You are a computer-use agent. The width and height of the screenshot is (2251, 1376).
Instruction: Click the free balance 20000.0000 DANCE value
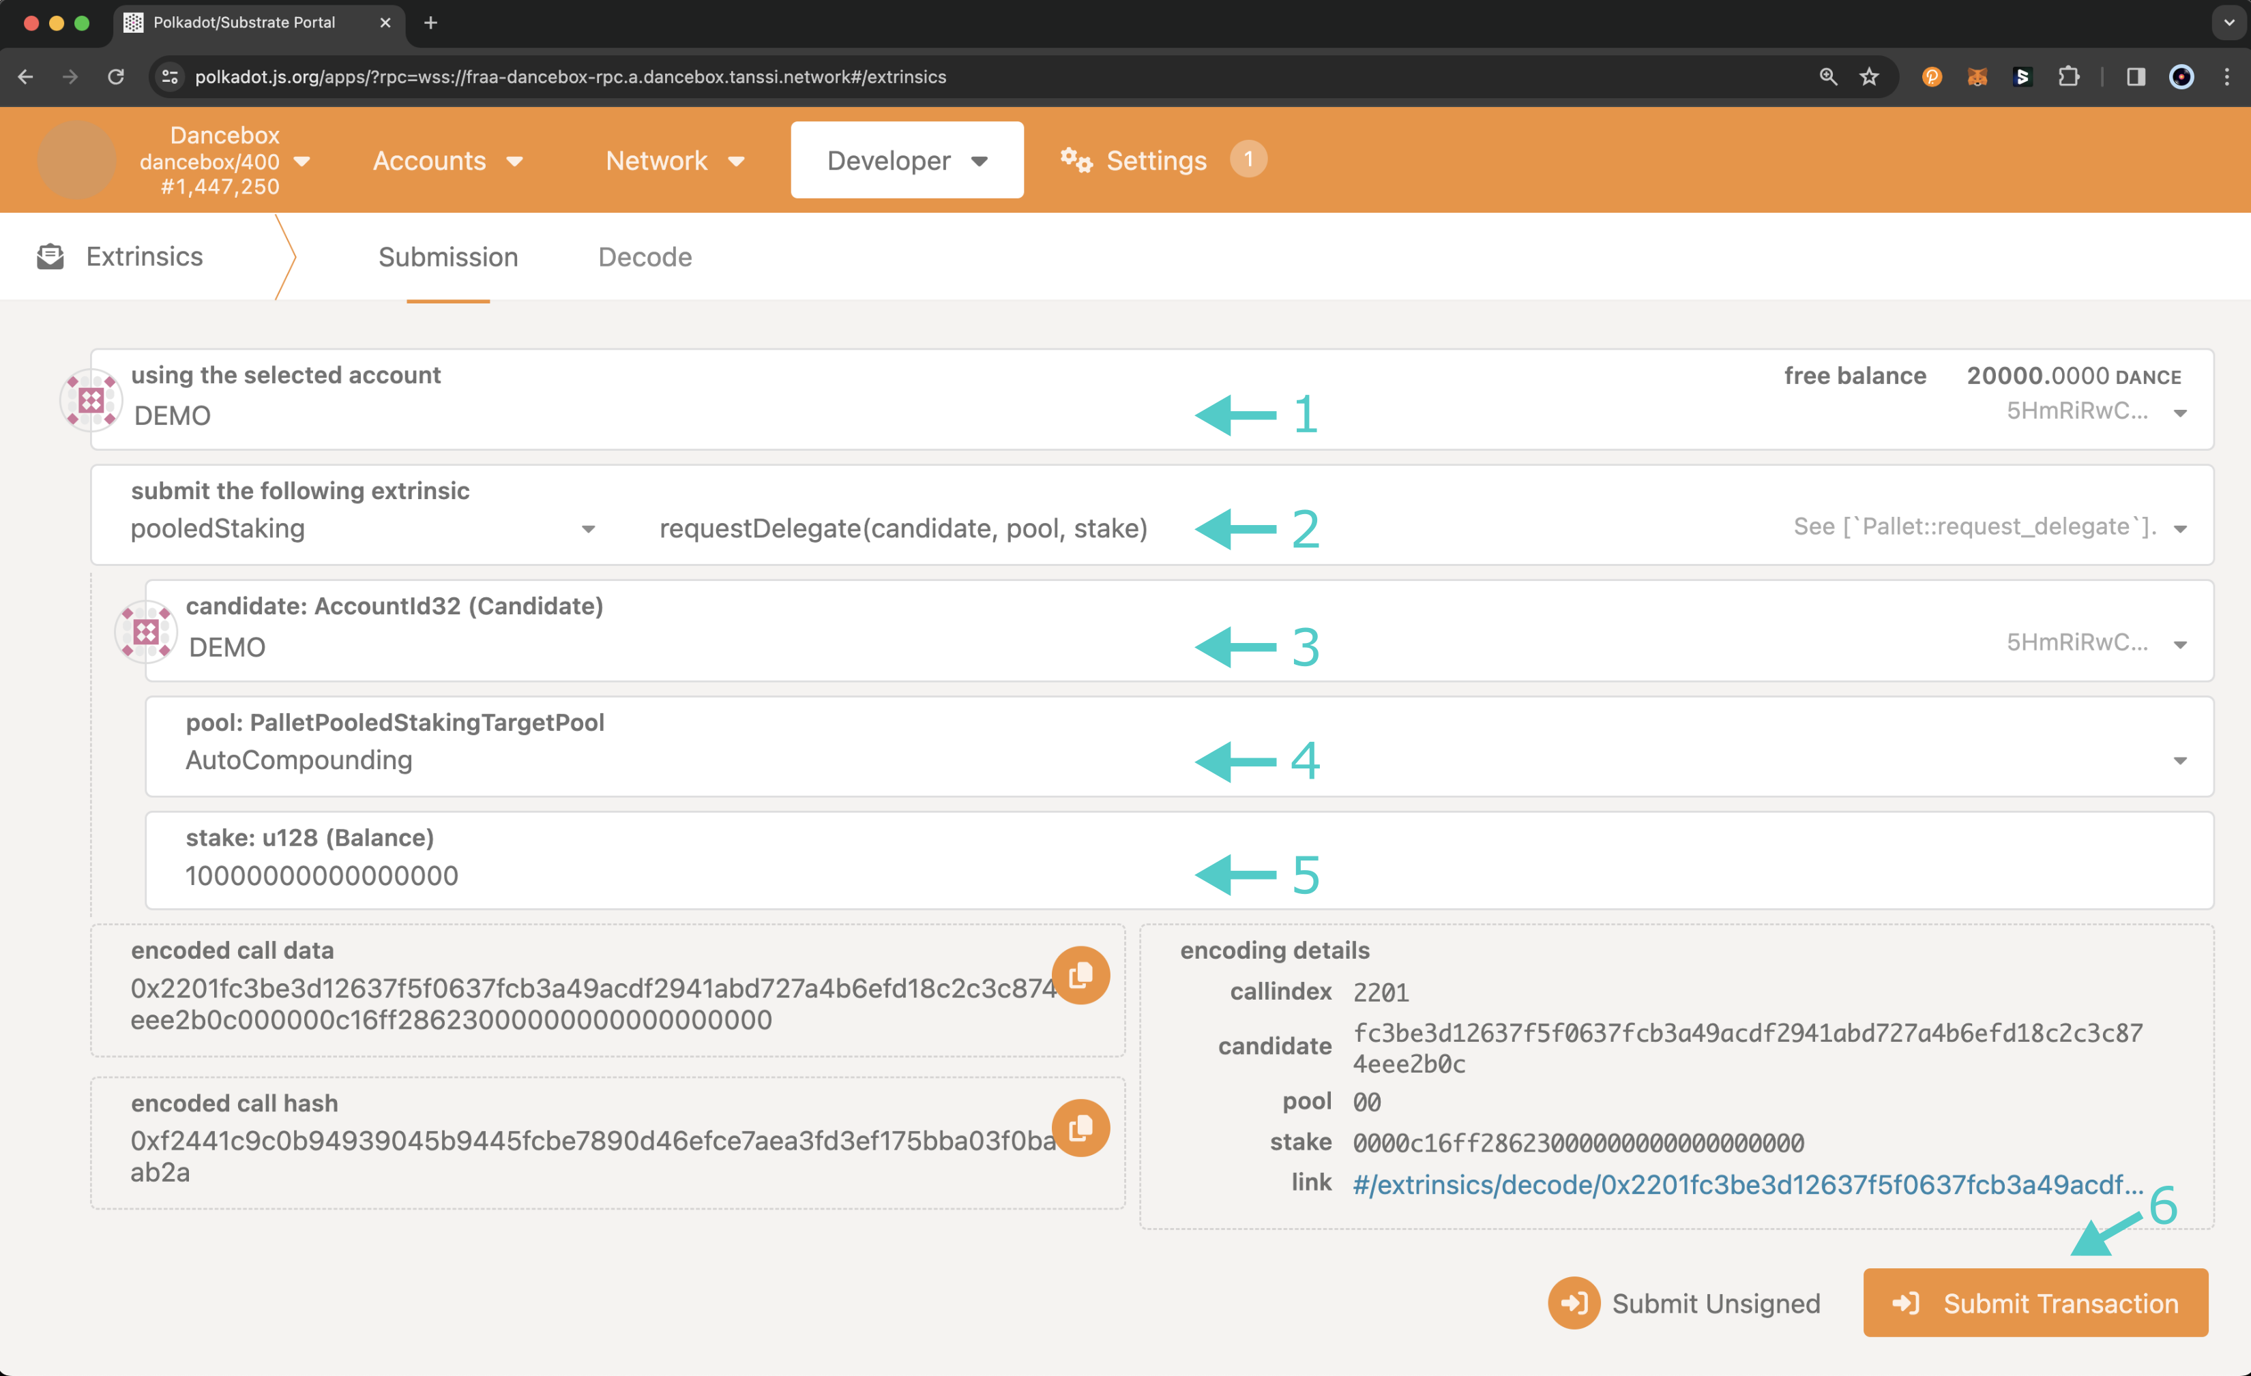2074,376
